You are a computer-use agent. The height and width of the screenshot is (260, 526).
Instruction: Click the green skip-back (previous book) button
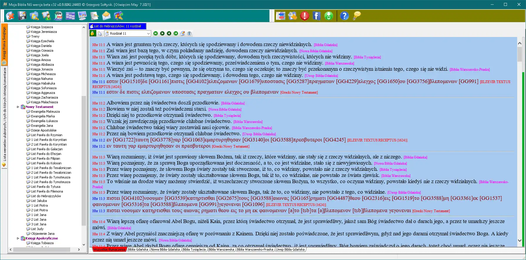point(176,33)
